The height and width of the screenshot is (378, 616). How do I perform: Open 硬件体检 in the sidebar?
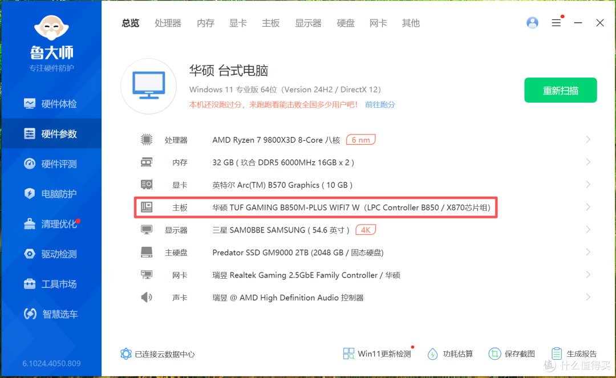51,104
